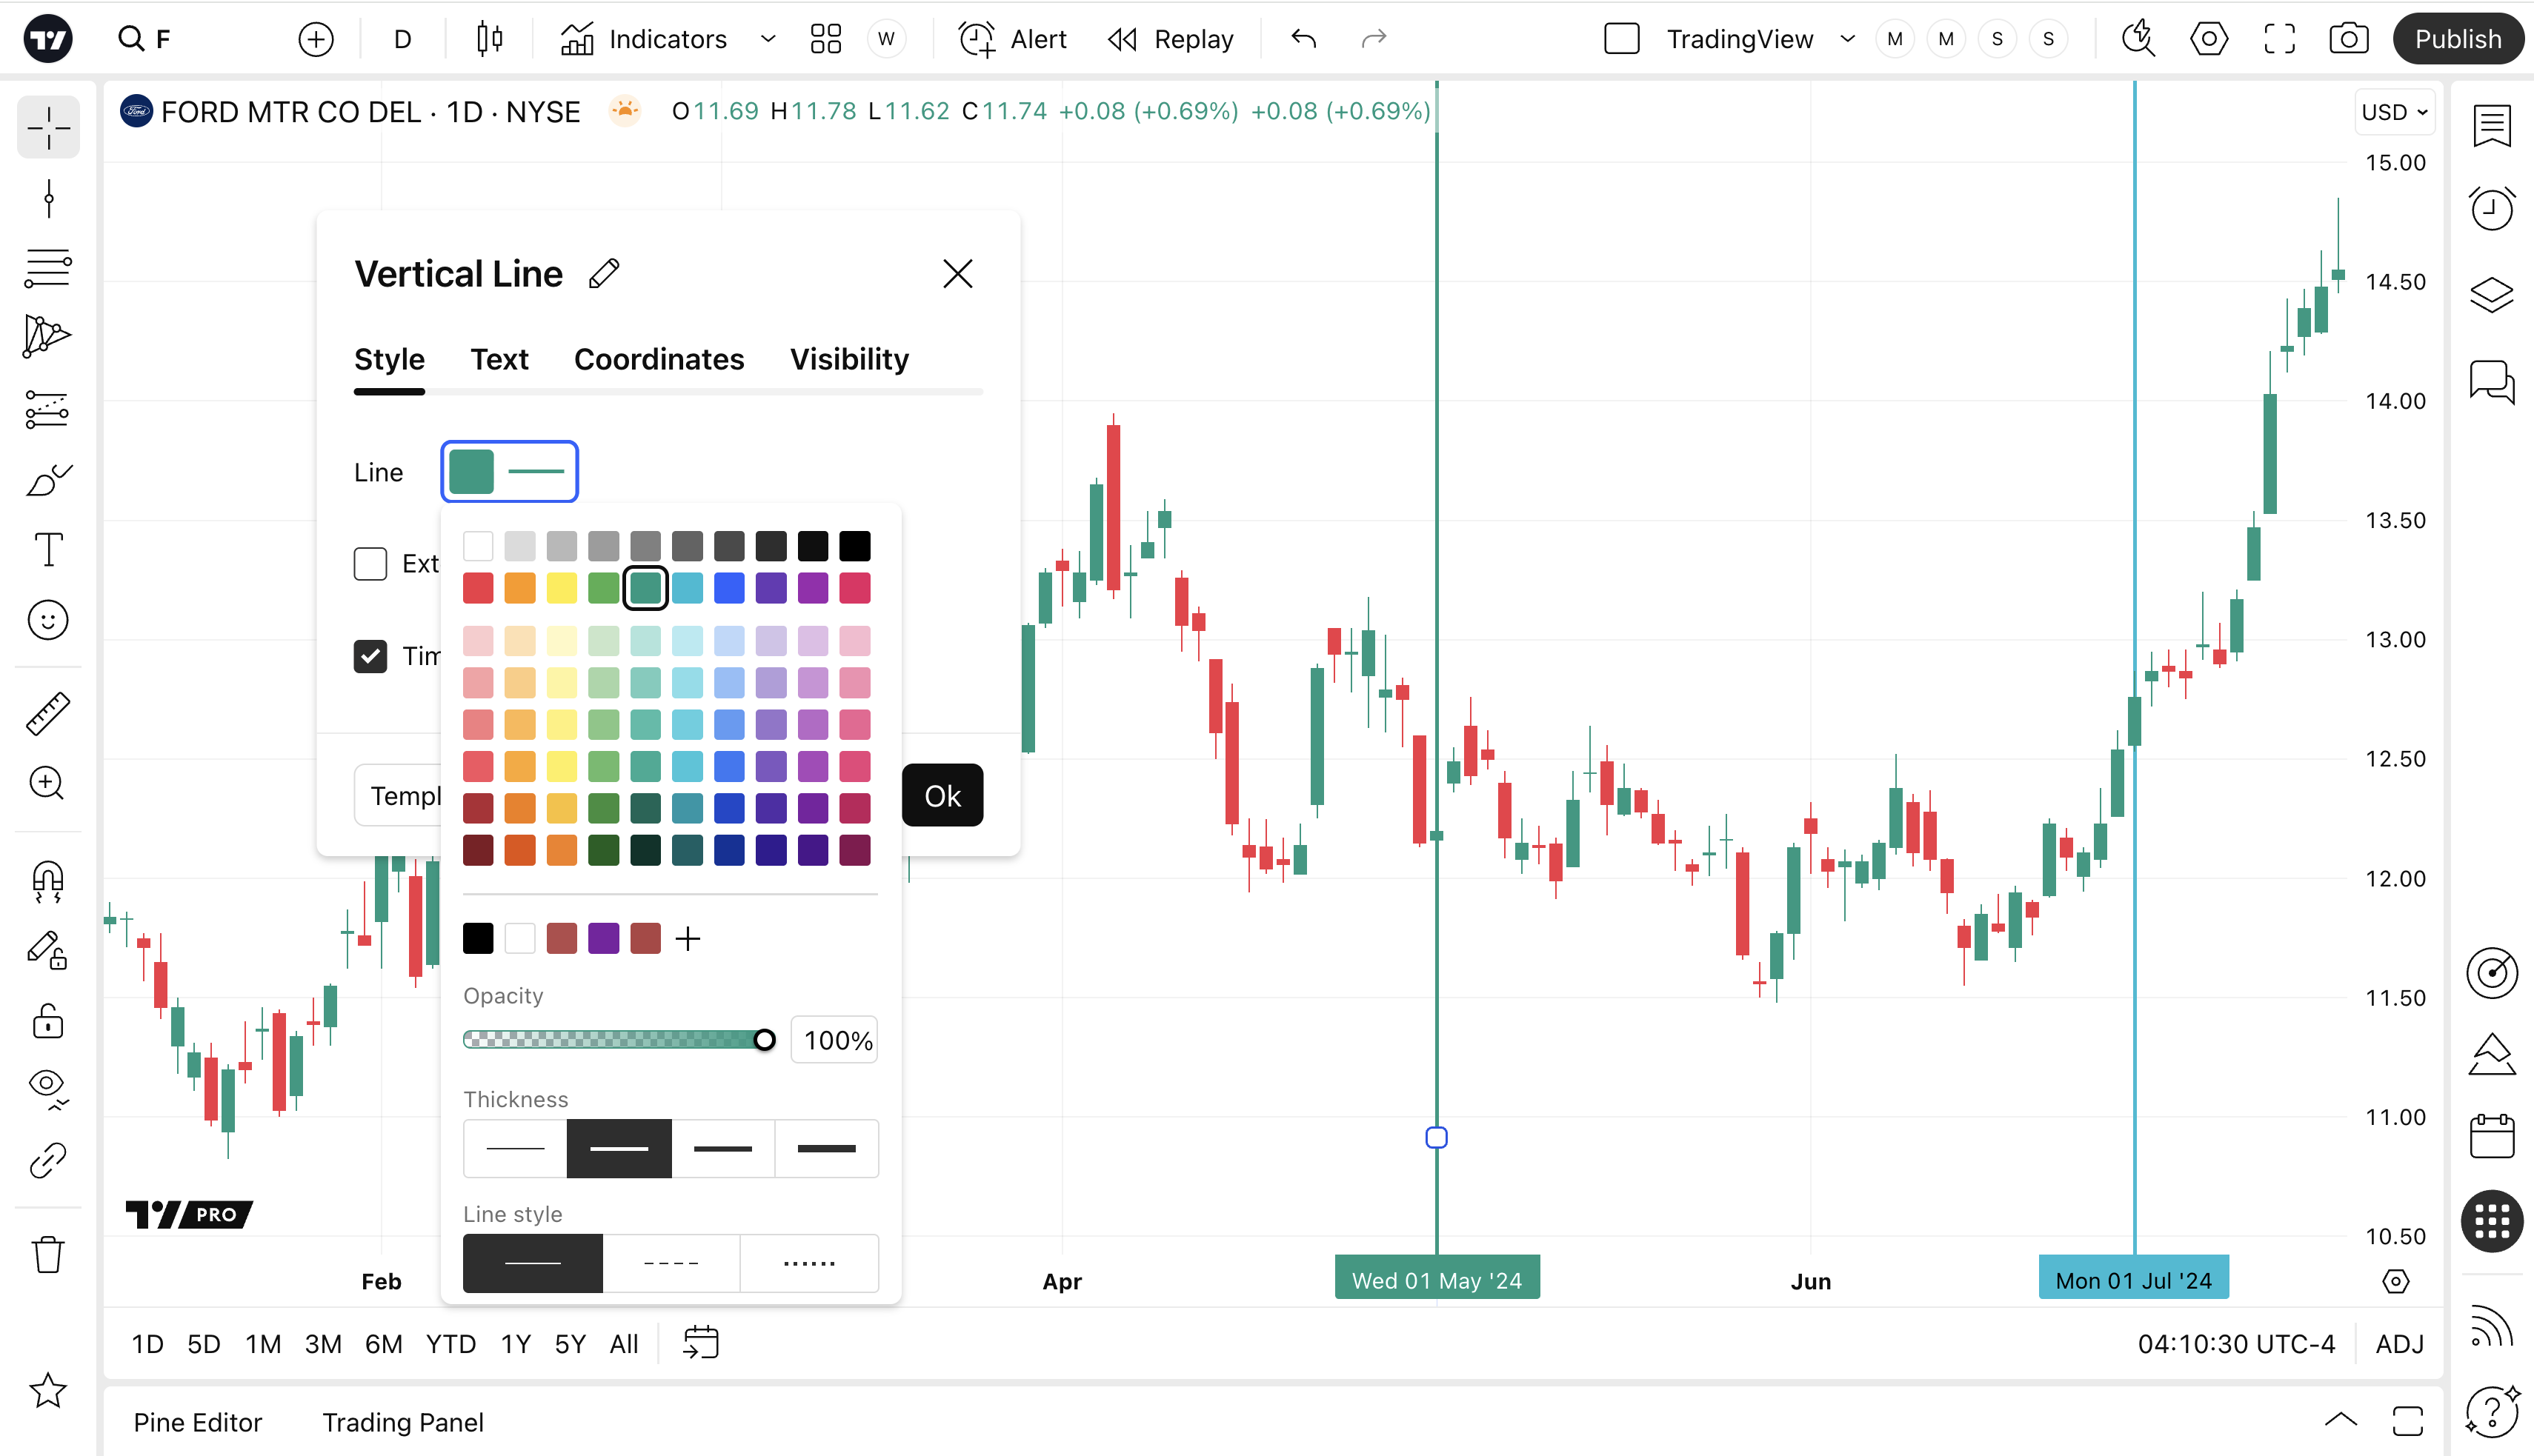
Task: Uncheck the checked Tim checkbox
Action: pyautogui.click(x=370, y=656)
